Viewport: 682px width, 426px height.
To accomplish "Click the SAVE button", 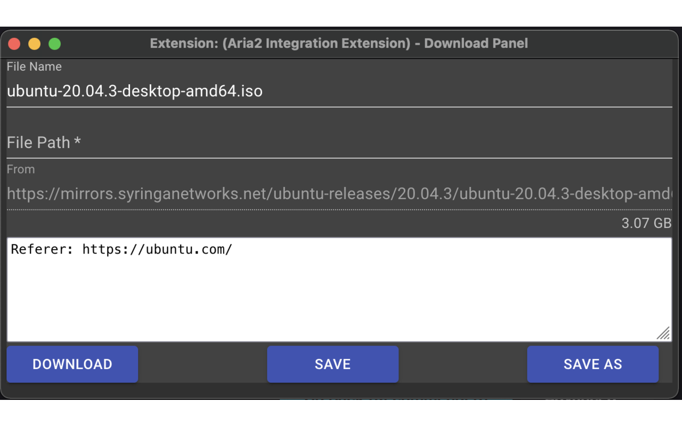I will pyautogui.click(x=332, y=364).
